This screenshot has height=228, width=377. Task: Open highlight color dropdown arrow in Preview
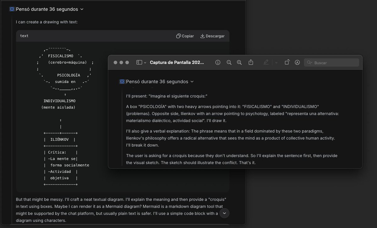[276, 62]
